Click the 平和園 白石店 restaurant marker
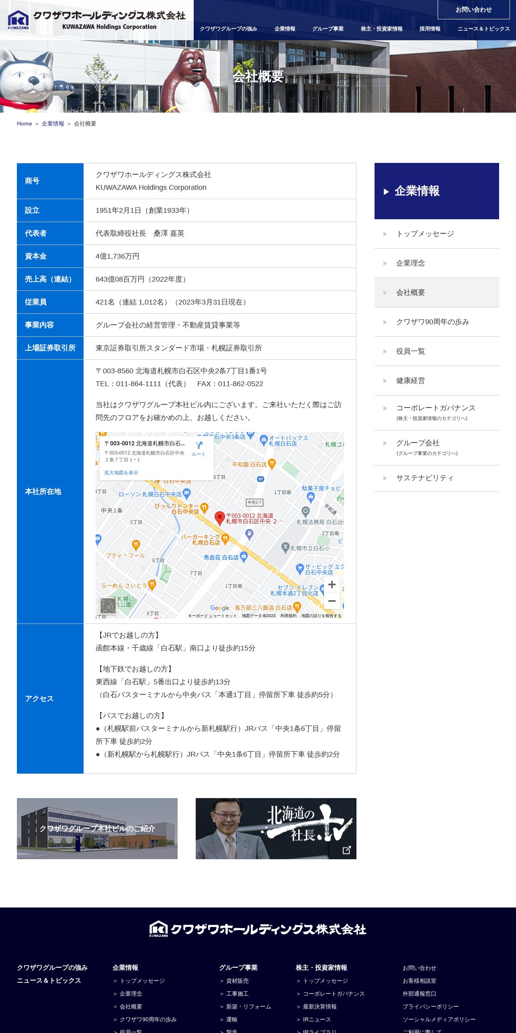The width and height of the screenshot is (516, 1033). [272, 464]
